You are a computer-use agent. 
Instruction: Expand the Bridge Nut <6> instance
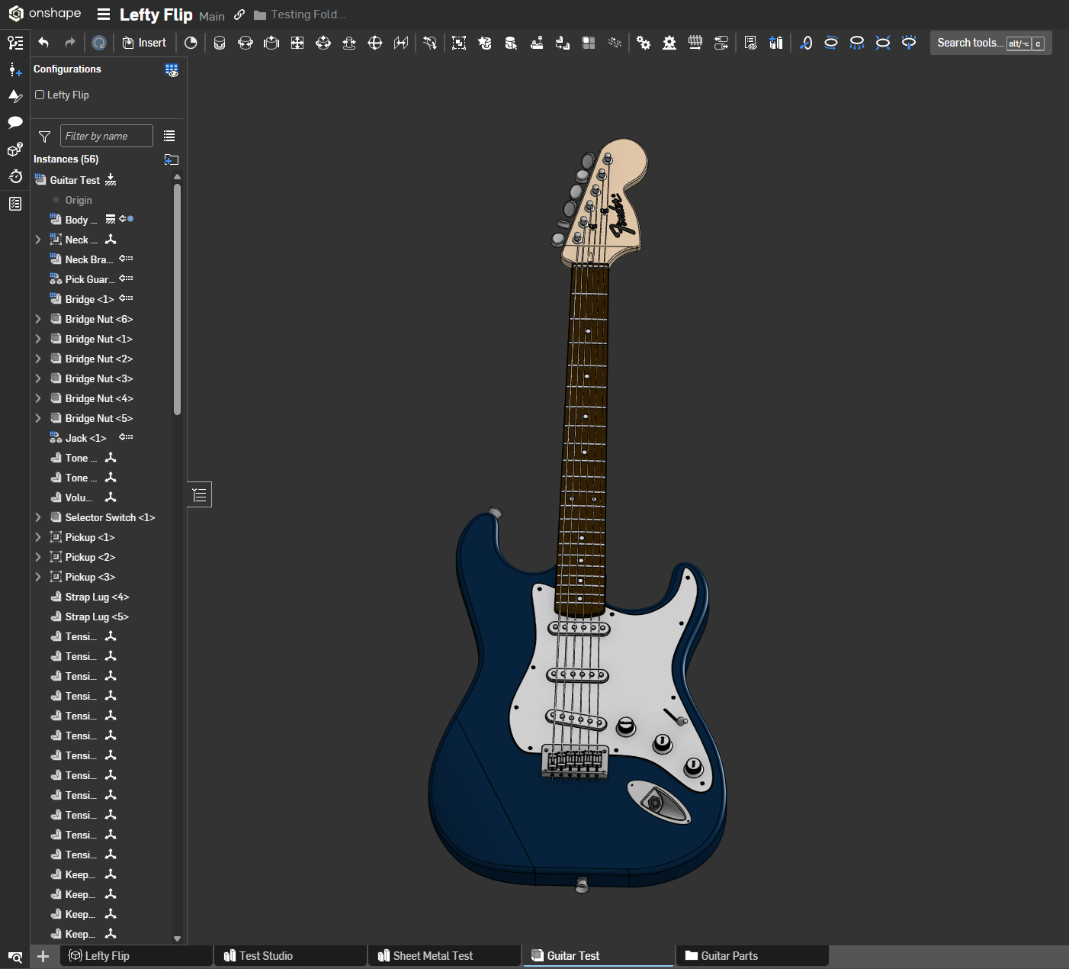[x=38, y=319]
